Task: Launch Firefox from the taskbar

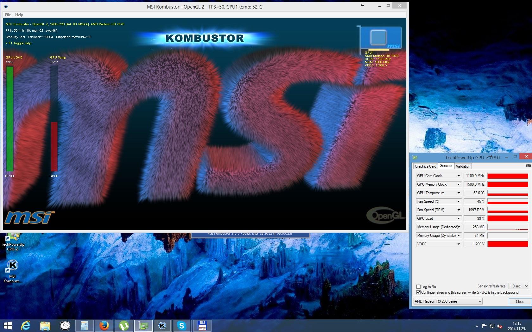Action: coord(104,326)
